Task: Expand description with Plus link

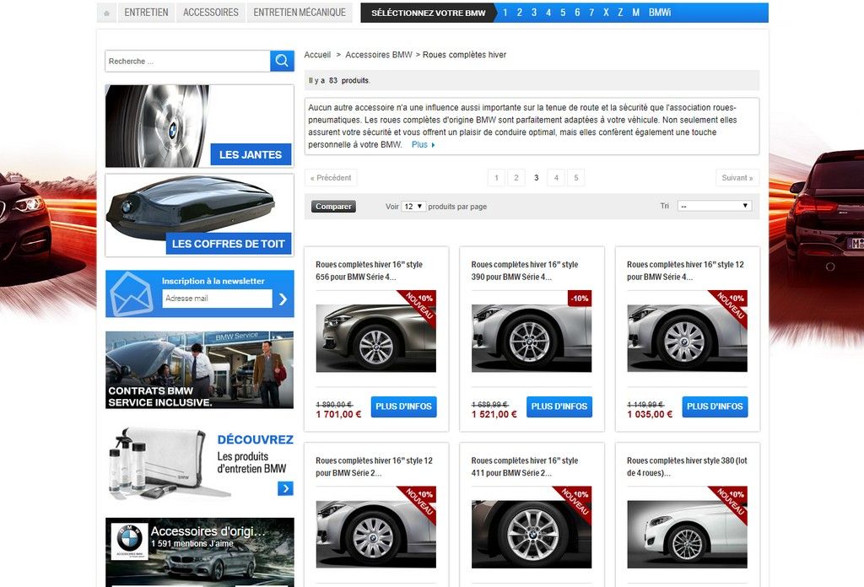Action: coord(424,145)
